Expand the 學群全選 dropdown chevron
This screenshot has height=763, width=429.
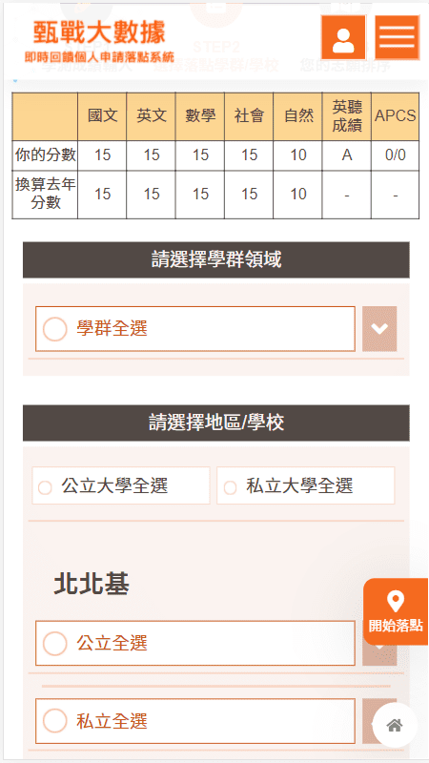[x=379, y=329]
